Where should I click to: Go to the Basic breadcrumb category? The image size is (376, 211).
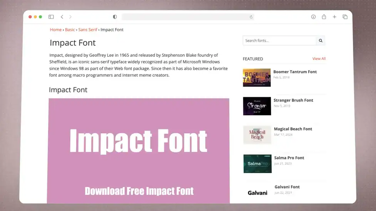pos(70,30)
